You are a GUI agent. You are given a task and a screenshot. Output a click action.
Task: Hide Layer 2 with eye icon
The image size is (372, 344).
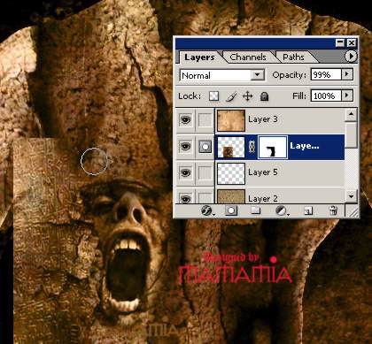pos(186,198)
